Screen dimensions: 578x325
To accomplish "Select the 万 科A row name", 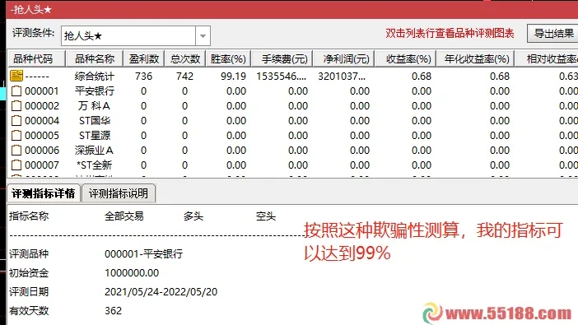I will click(x=94, y=106).
